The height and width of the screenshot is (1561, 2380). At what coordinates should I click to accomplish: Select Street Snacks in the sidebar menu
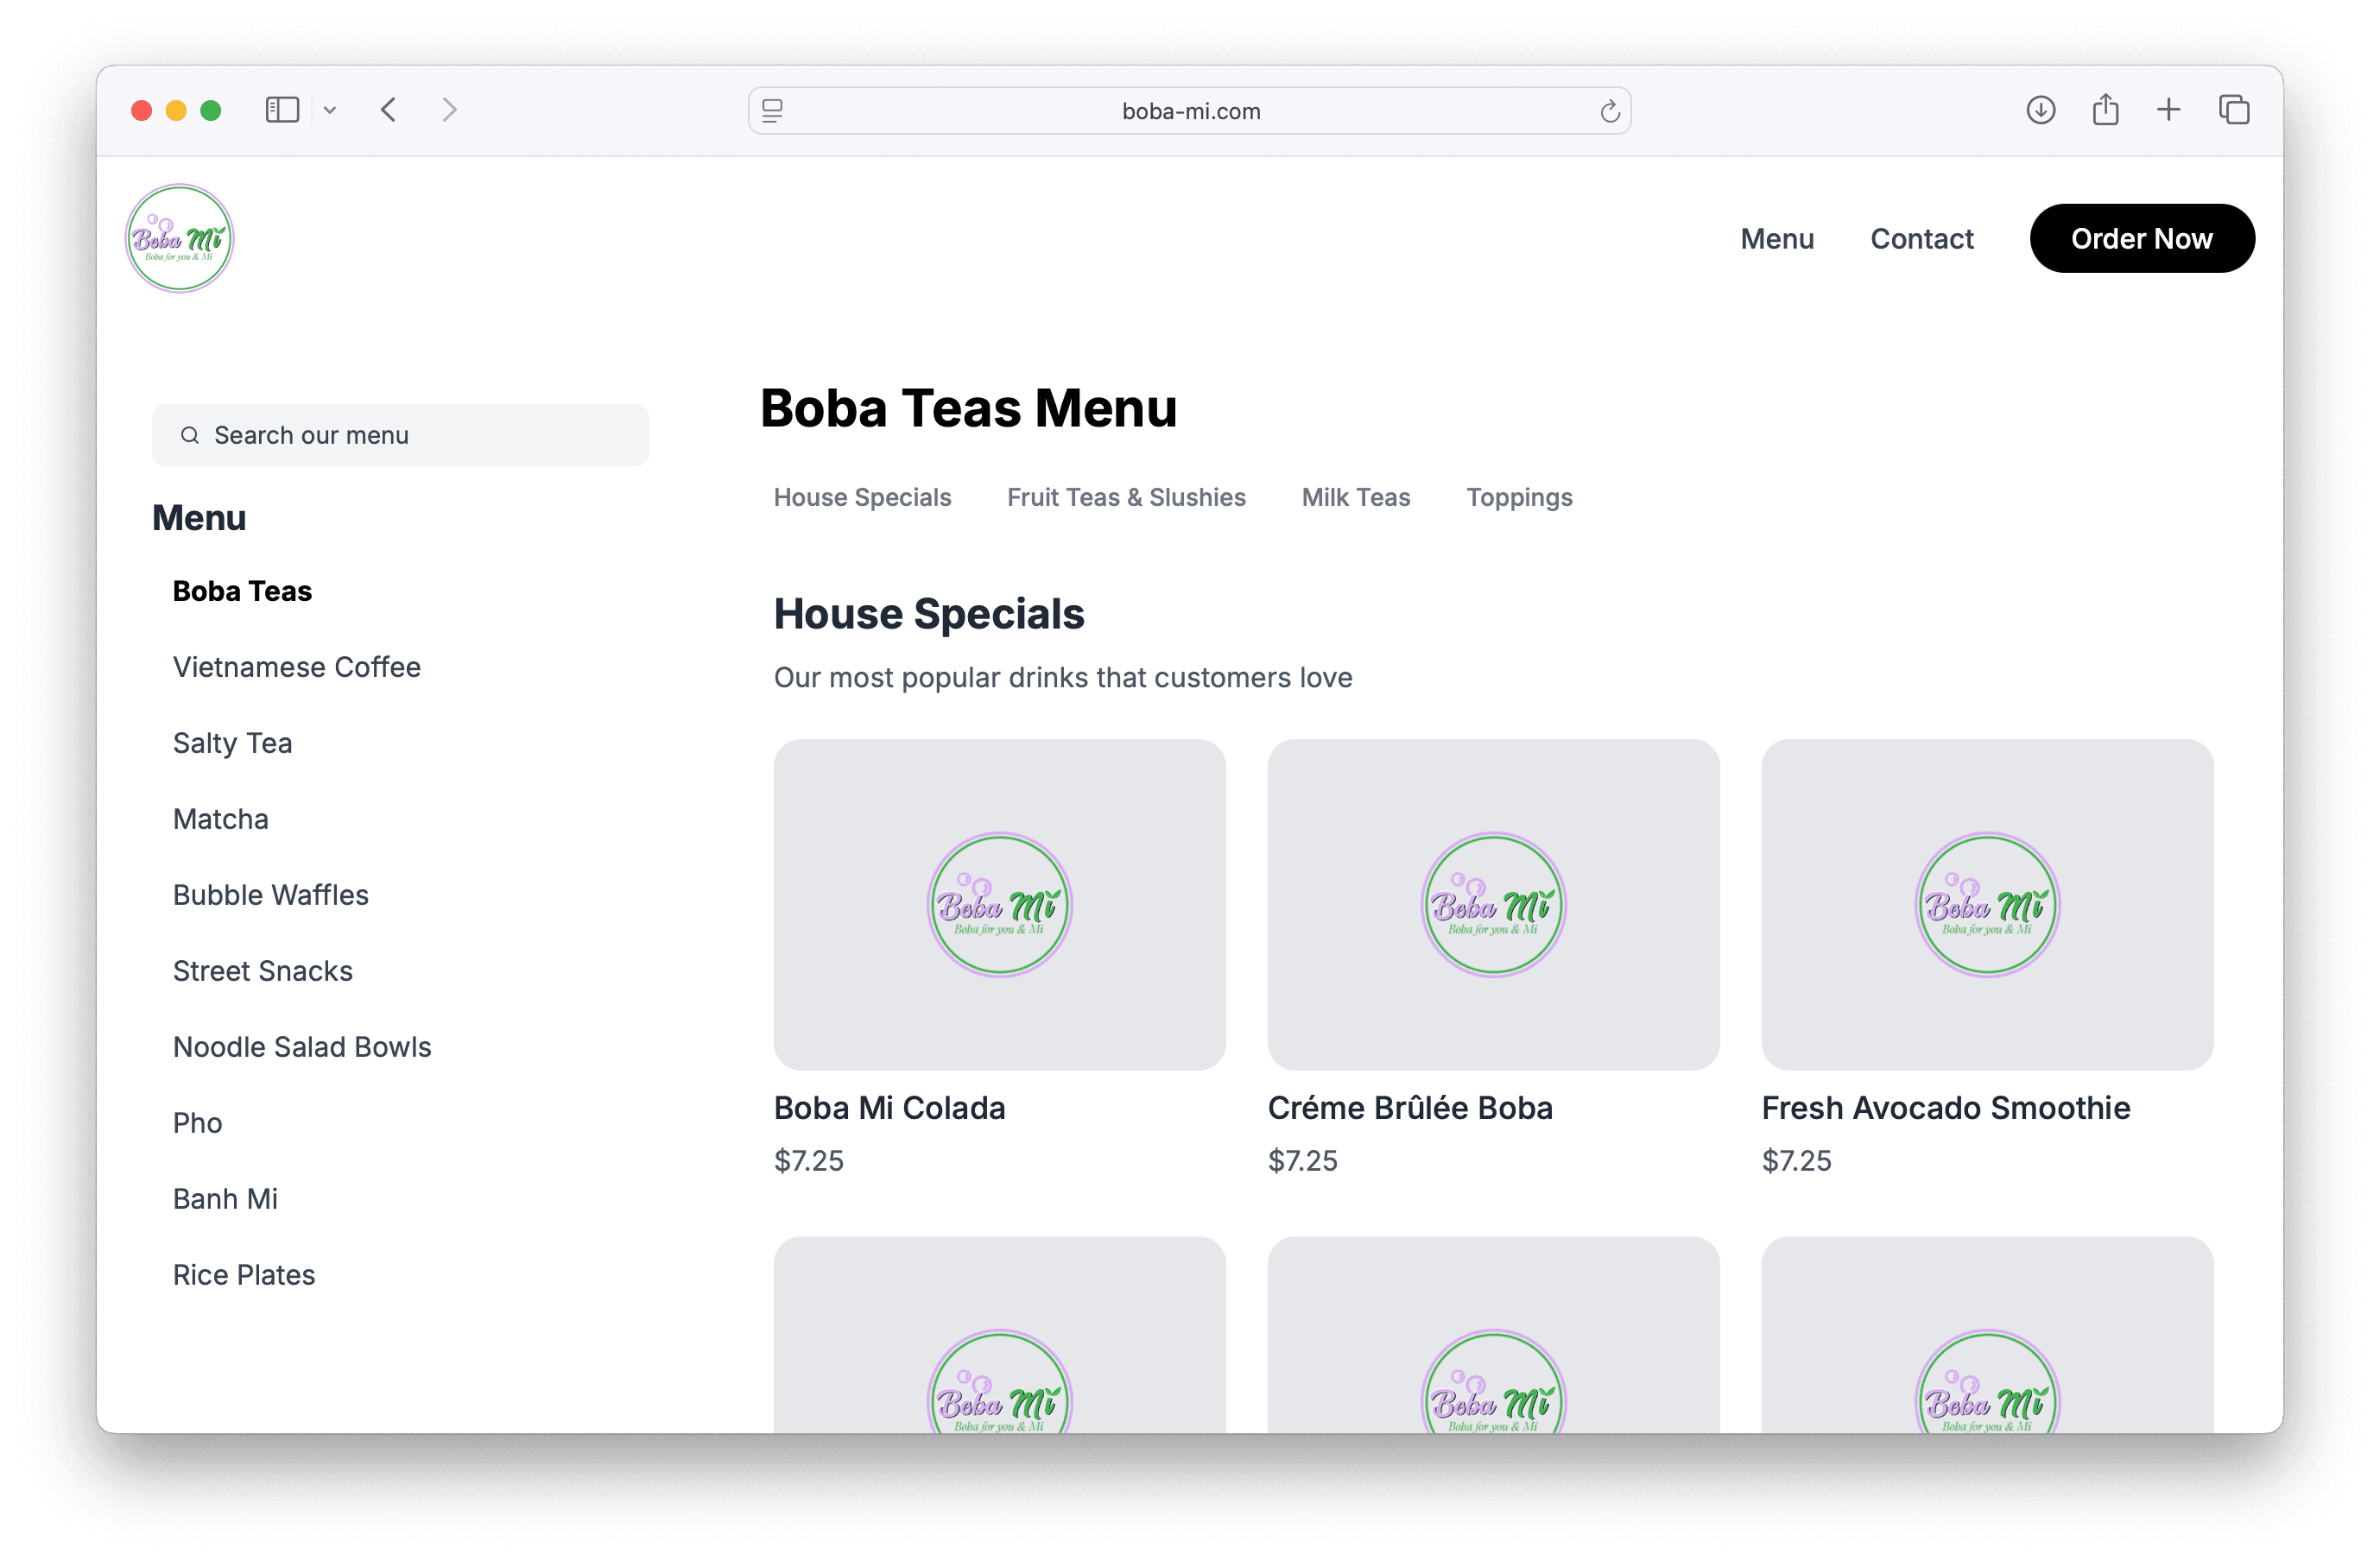[263, 971]
